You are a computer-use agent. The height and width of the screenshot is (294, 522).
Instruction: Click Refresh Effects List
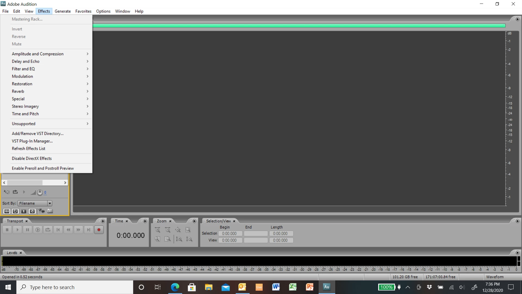29,149
